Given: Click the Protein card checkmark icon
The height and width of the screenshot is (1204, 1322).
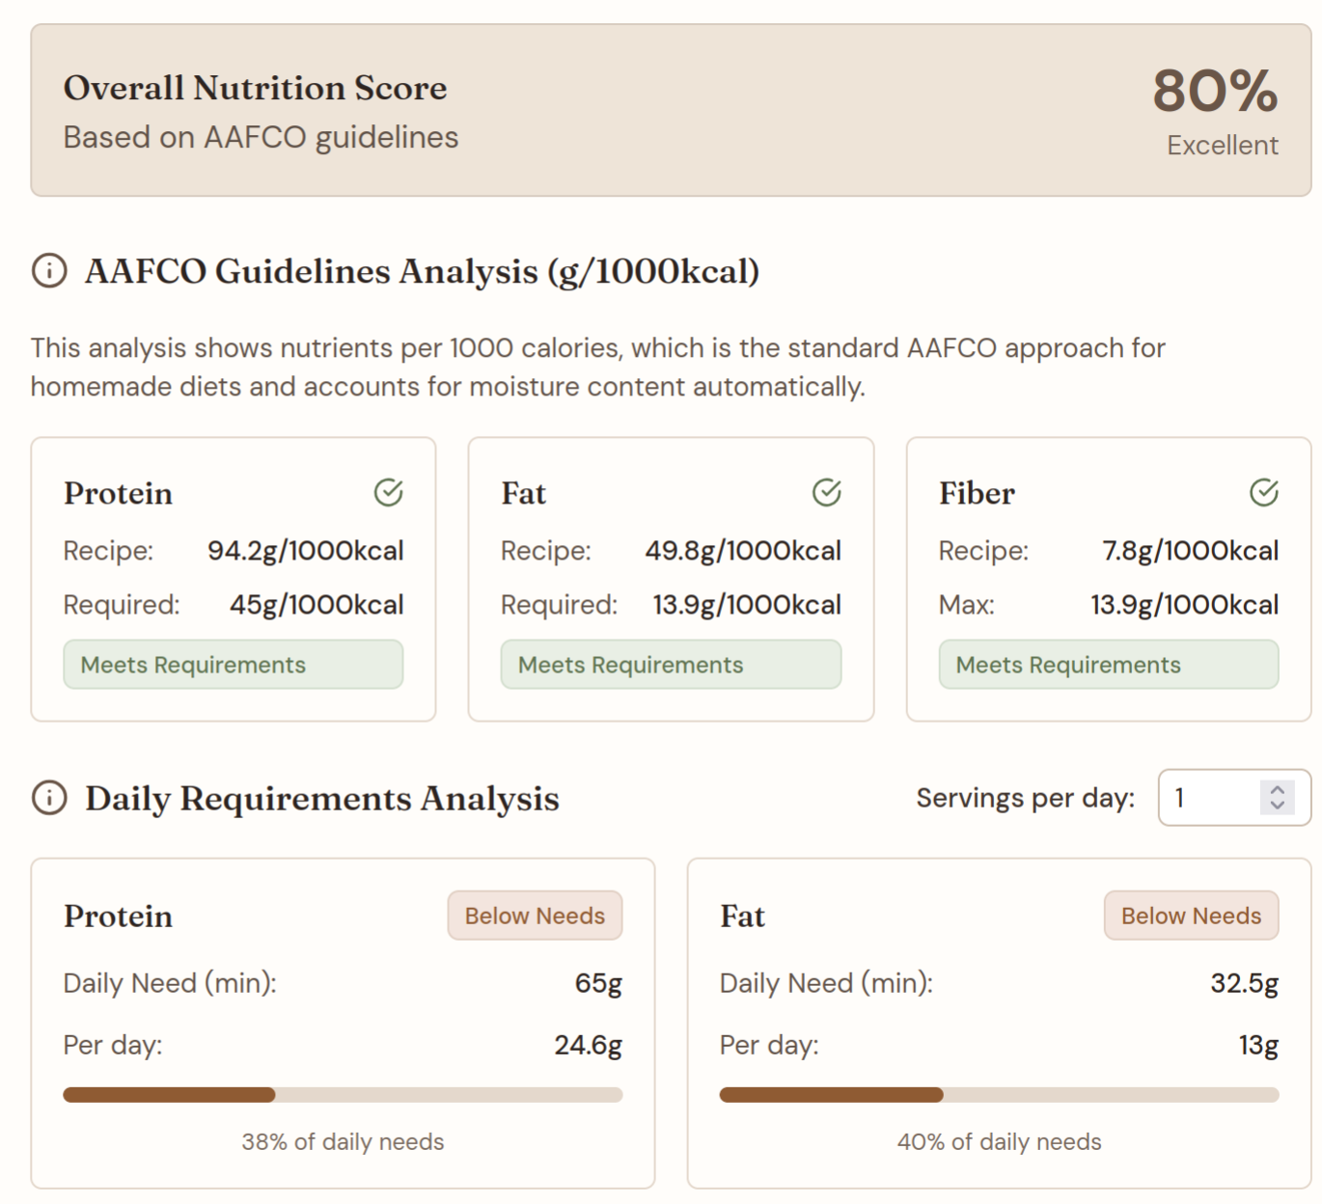Looking at the screenshot, I should (388, 492).
